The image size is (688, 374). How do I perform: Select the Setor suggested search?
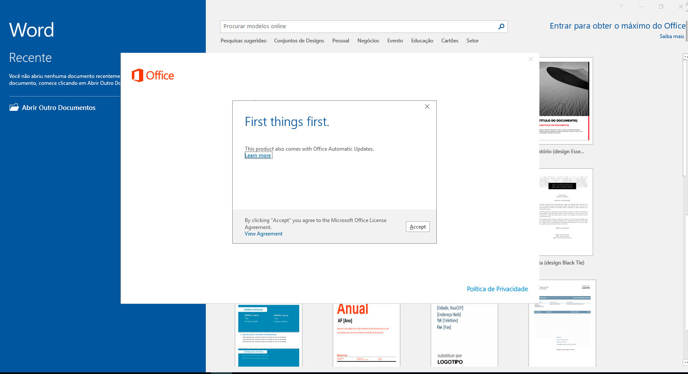[x=472, y=41]
